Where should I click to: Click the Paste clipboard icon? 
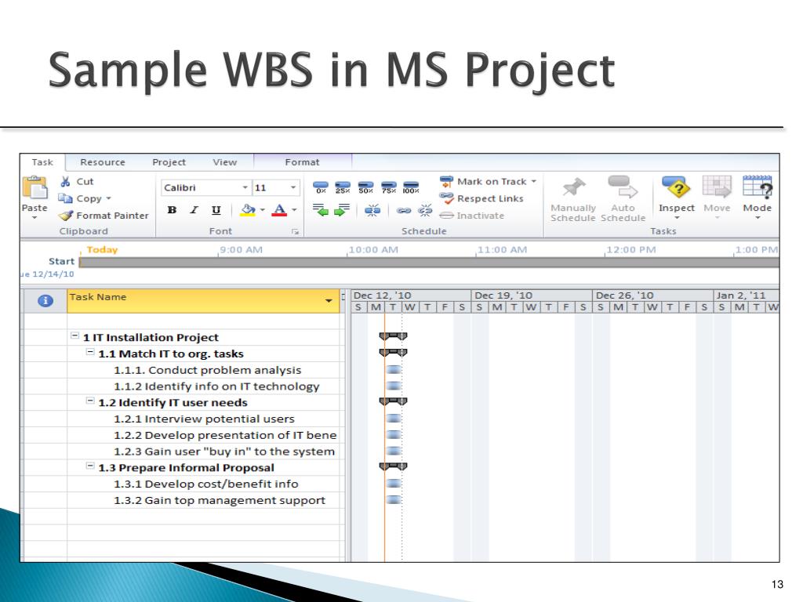coord(35,188)
